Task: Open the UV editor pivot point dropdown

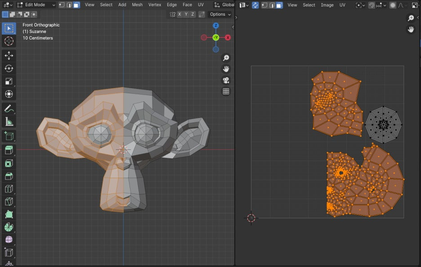Action: pyautogui.click(x=360, y=5)
